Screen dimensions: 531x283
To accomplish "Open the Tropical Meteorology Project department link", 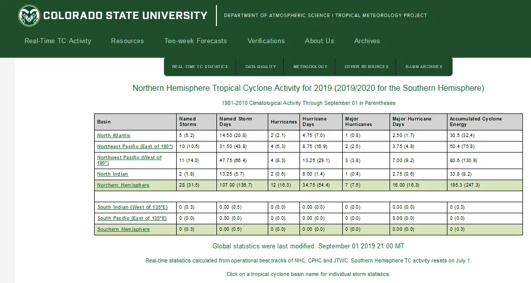I will tap(326, 16).
